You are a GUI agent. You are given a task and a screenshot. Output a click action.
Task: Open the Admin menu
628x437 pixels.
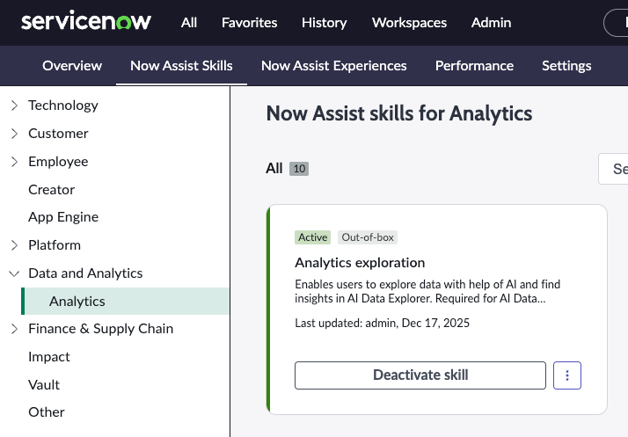click(491, 23)
